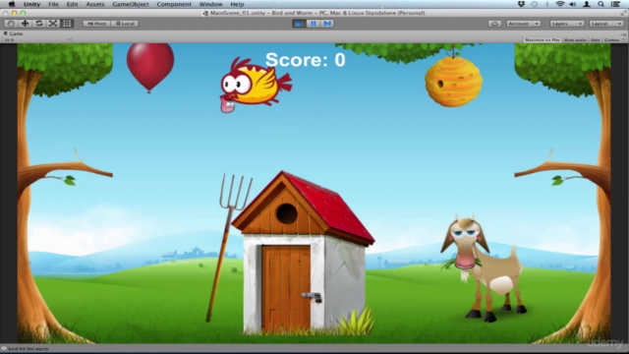The width and height of the screenshot is (629, 354).
Task: Open Time Machine menu bar icon
Action: [x=535, y=4]
